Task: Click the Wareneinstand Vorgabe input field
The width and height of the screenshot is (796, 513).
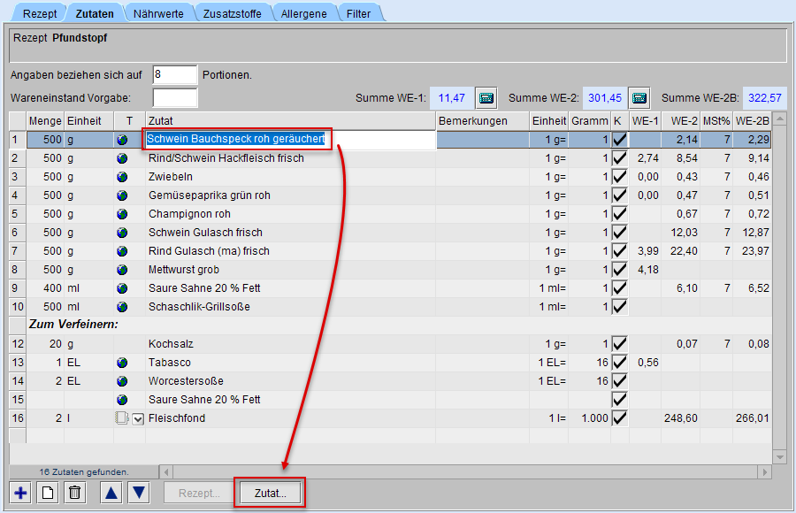Action: (x=174, y=97)
